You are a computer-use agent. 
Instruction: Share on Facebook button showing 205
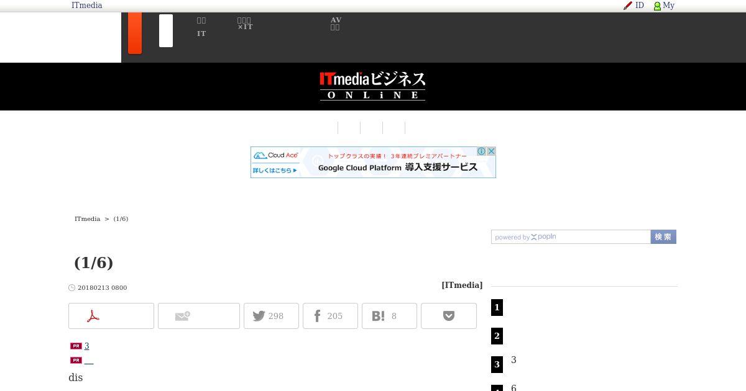(330, 316)
